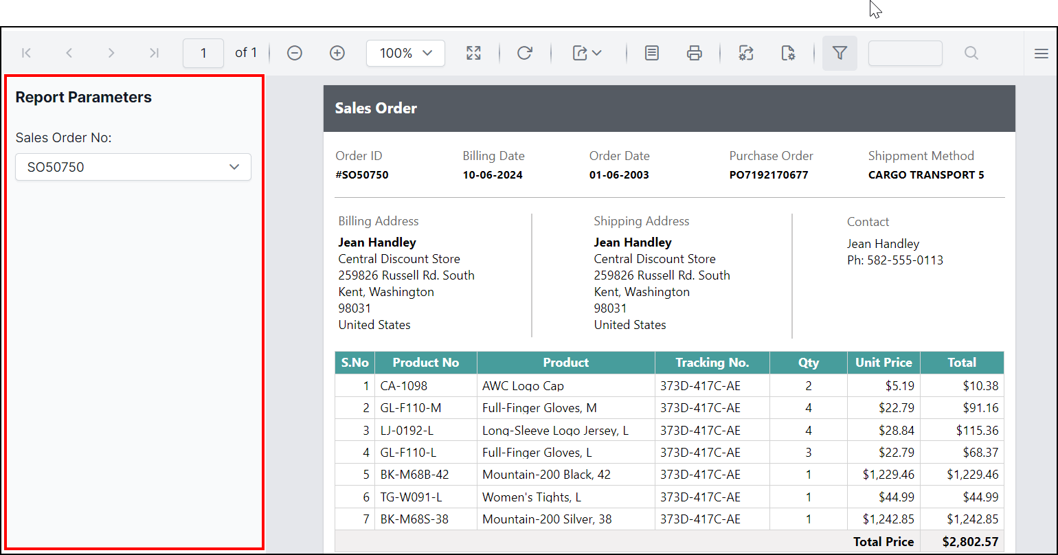This screenshot has width=1058, height=555.
Task: Open the report datasource settings
Action: (x=746, y=53)
